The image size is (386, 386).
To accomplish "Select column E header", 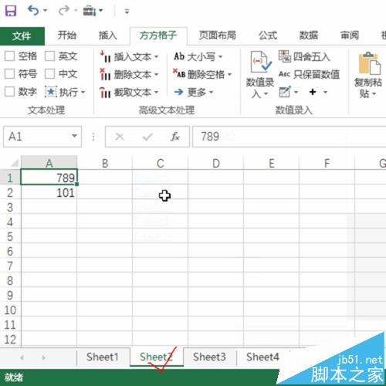I will click(272, 163).
